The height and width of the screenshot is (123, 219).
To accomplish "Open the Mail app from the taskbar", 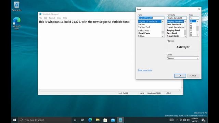I will coord(113,120).
